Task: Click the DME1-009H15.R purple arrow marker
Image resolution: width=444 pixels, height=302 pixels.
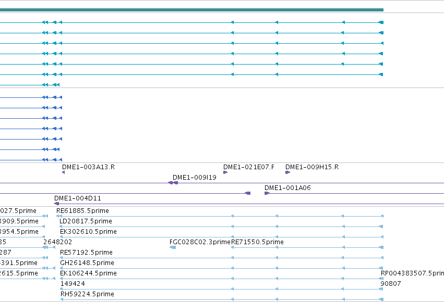Action: [287, 172]
